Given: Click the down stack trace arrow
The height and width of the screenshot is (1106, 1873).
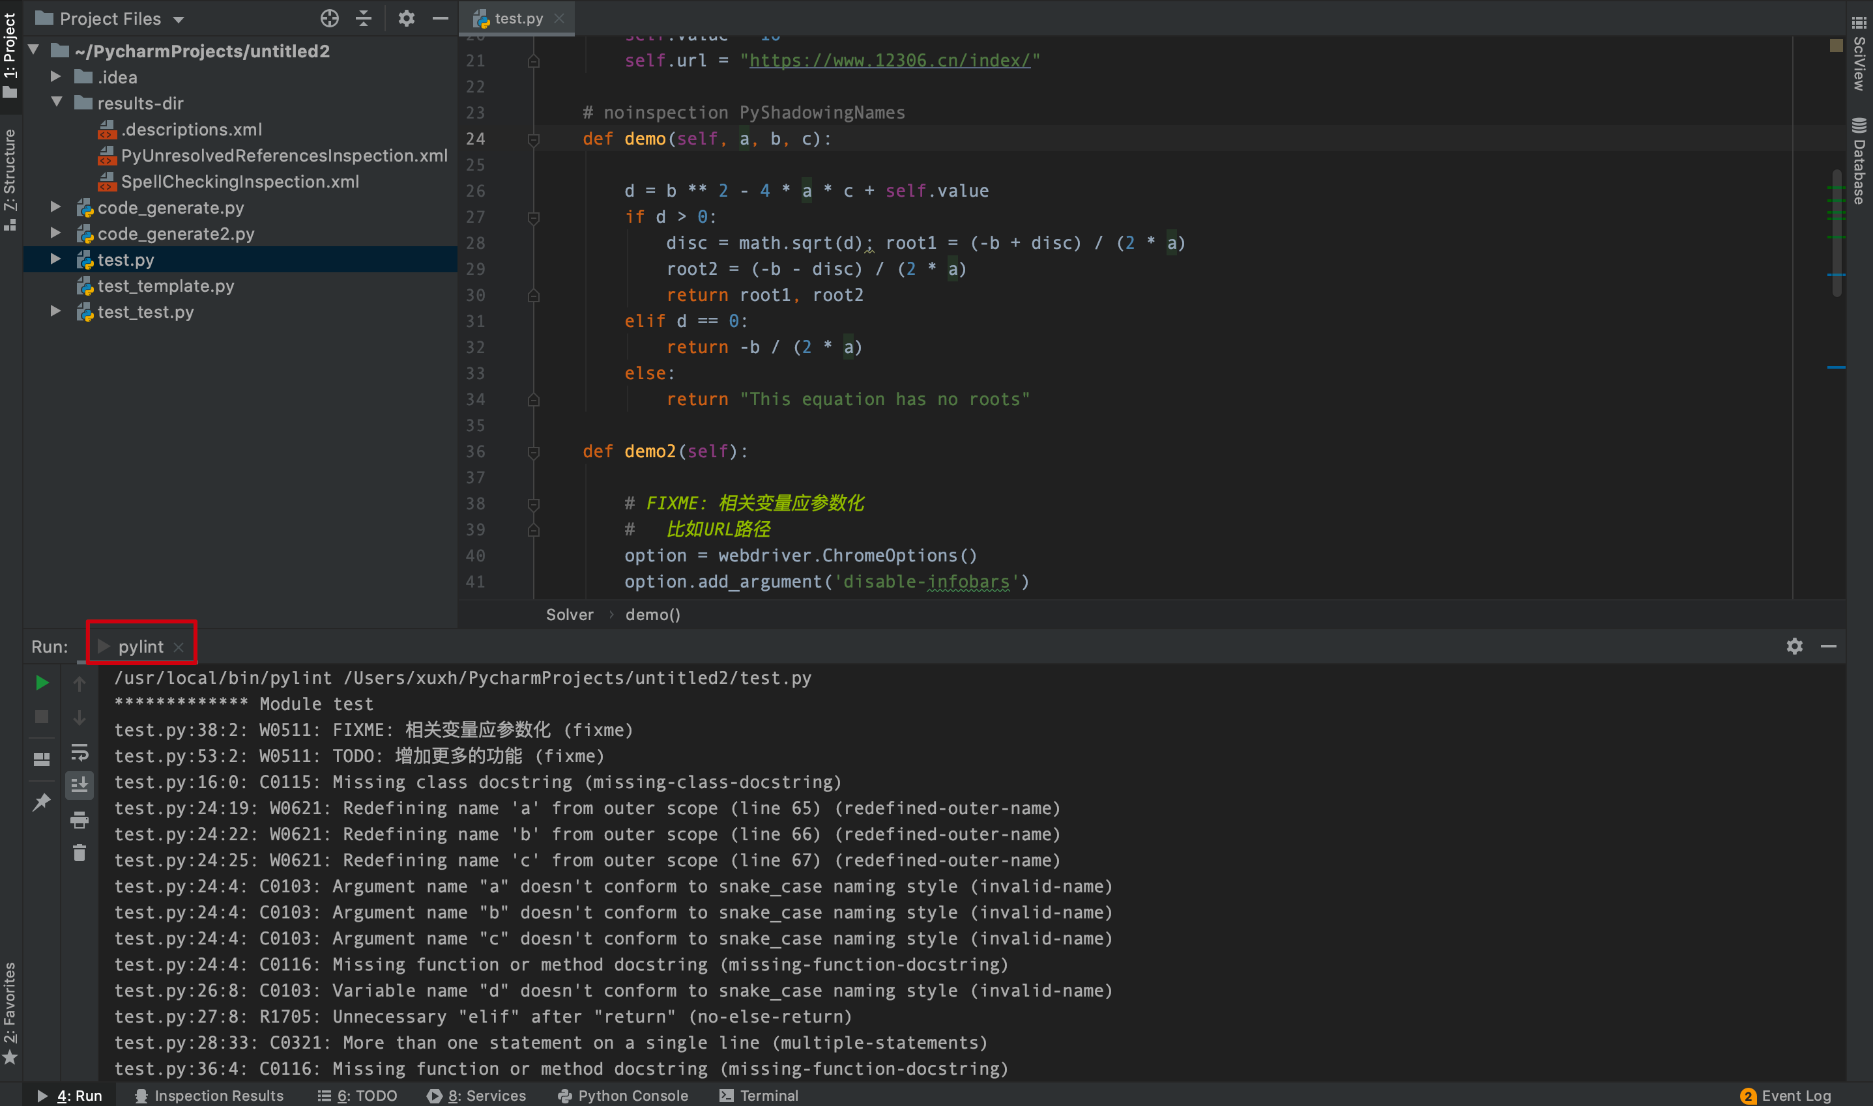Looking at the screenshot, I should pos(79,718).
